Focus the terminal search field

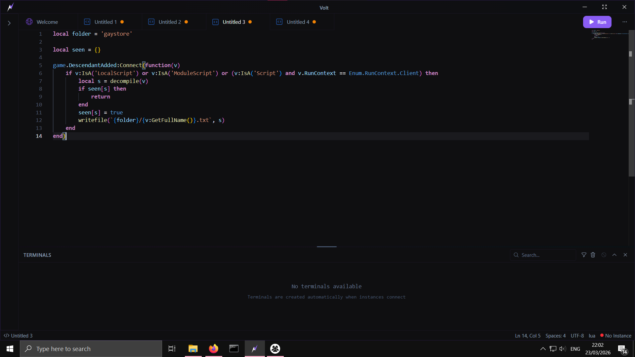click(546, 255)
